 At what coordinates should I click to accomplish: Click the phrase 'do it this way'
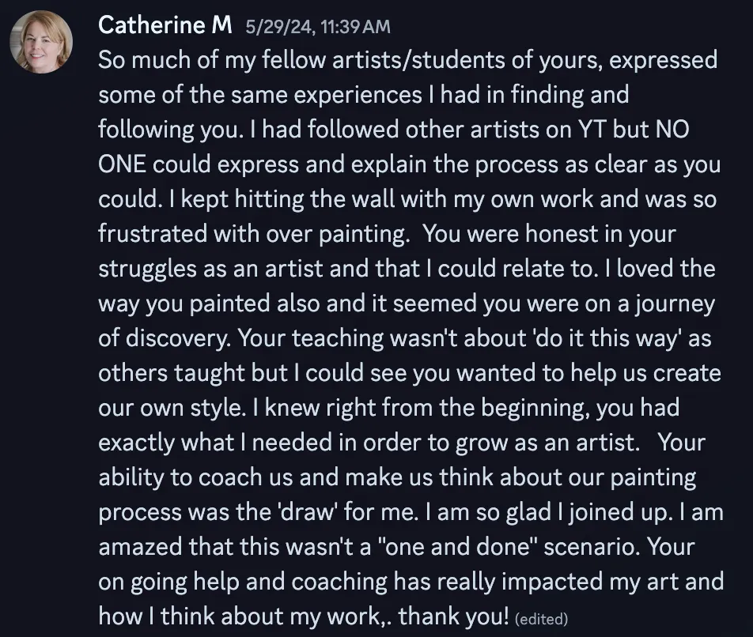click(607, 337)
